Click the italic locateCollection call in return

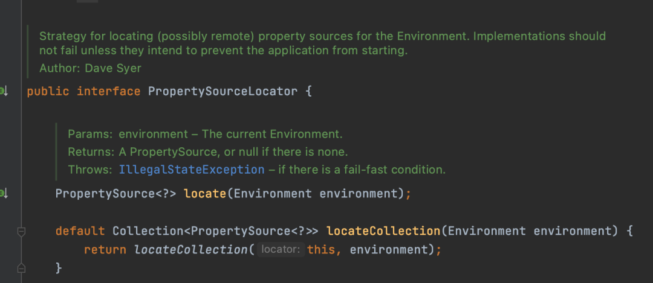pos(191,249)
